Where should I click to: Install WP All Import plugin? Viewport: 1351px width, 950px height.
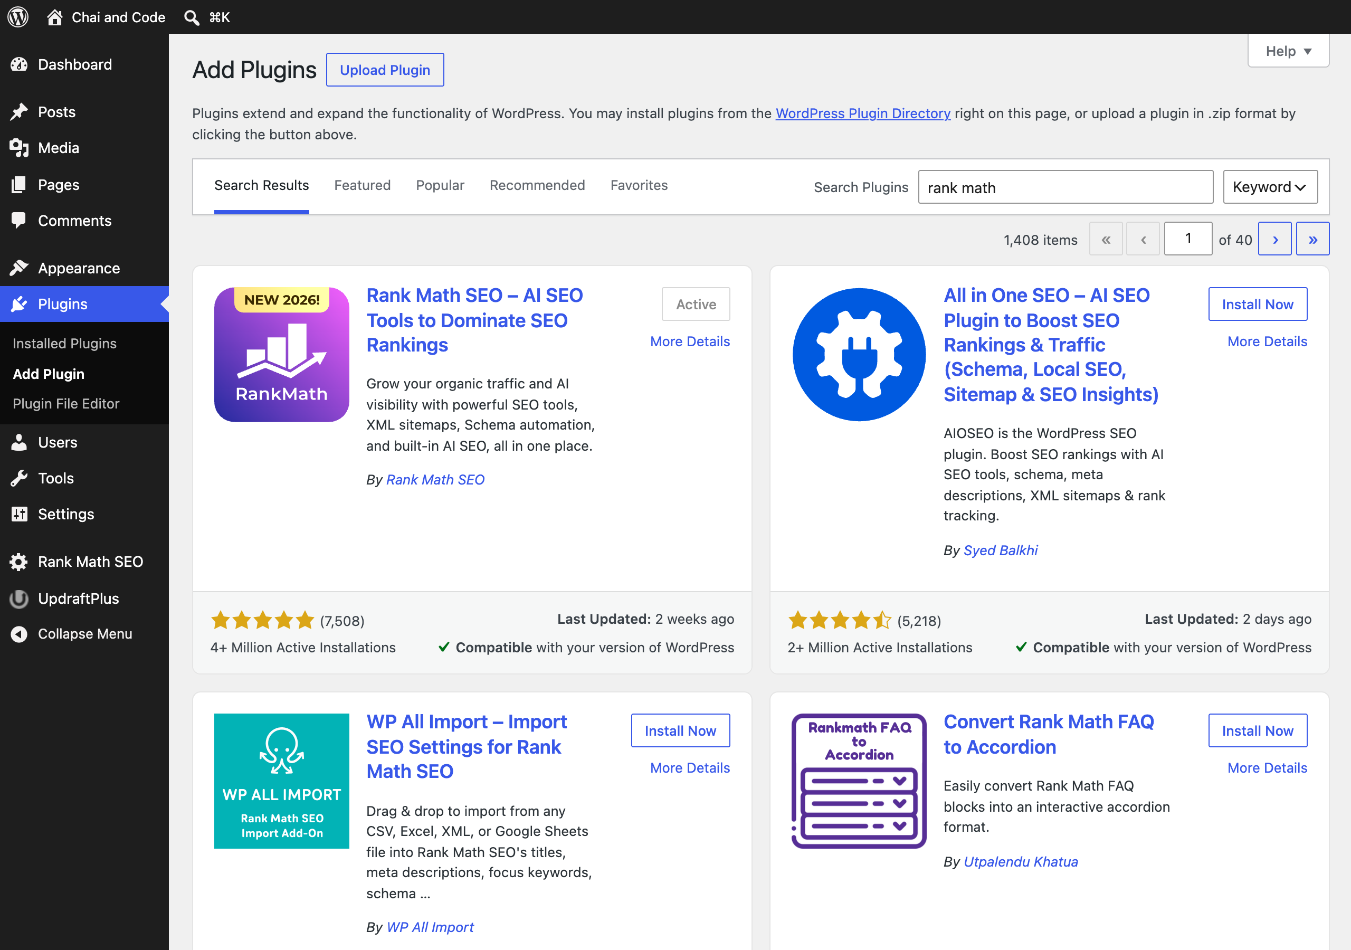coord(680,730)
